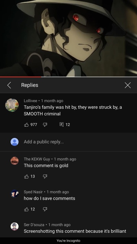This screenshot has width=137, height=244.
Task: Dislike The KEKW Guy's reply
Action: point(45,176)
